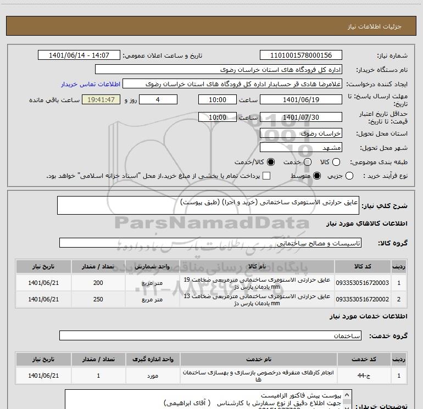Image resolution: width=423 pixels, height=409 pixels.
Task: Click the service unit cell مورد
Action: (153, 376)
